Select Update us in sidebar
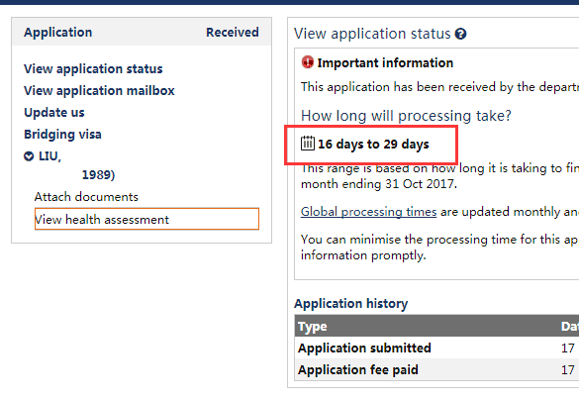Screen dimensions: 579x399 (54, 113)
